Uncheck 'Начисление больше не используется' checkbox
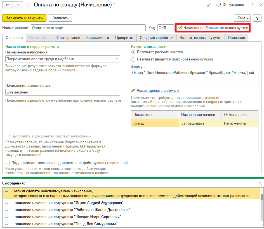This screenshot has height=229, width=264. point(180,28)
